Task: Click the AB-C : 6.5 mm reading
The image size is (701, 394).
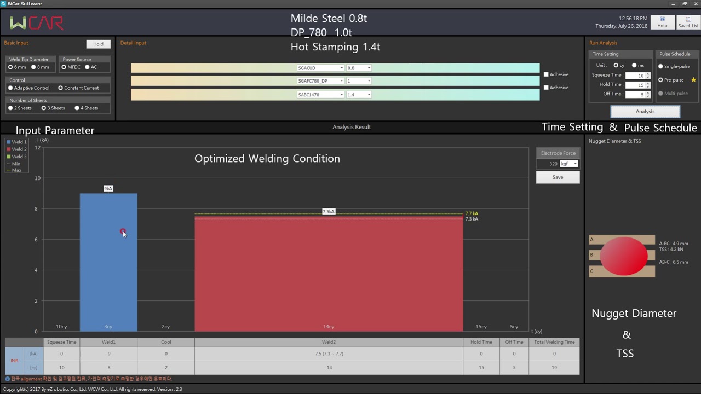Action: [x=674, y=262]
